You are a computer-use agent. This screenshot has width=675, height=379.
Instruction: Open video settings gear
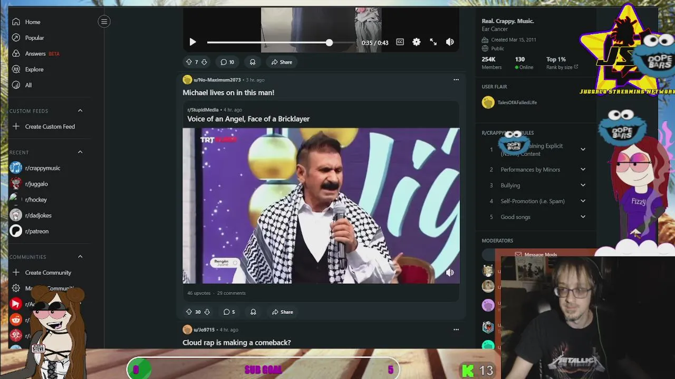[417, 42]
